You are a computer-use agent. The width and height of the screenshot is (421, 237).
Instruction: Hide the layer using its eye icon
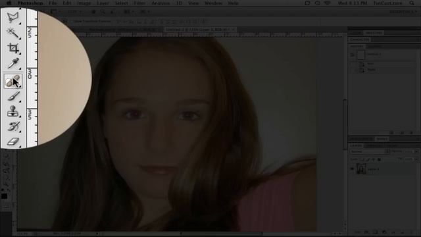pos(352,169)
